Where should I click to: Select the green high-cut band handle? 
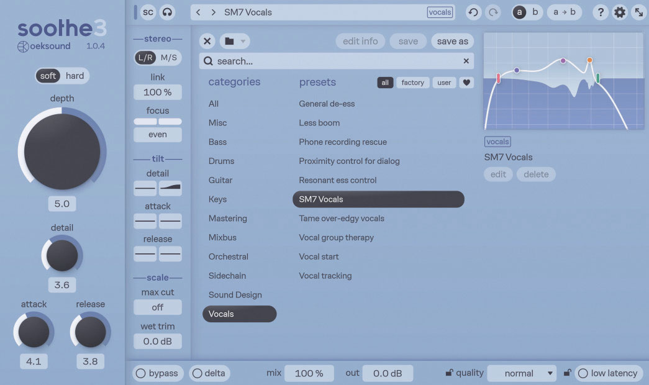coord(597,78)
